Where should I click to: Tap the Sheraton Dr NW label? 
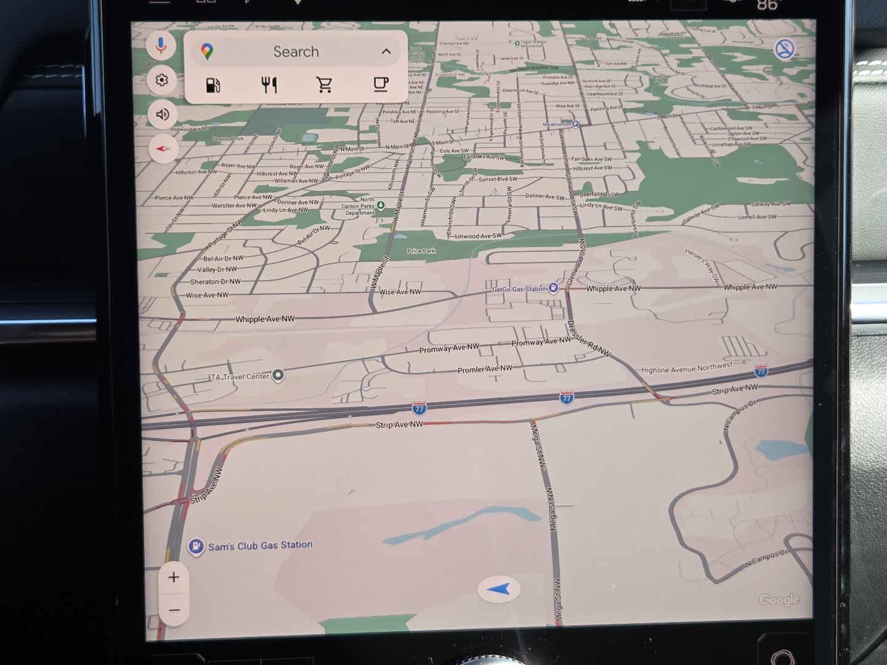216,282
